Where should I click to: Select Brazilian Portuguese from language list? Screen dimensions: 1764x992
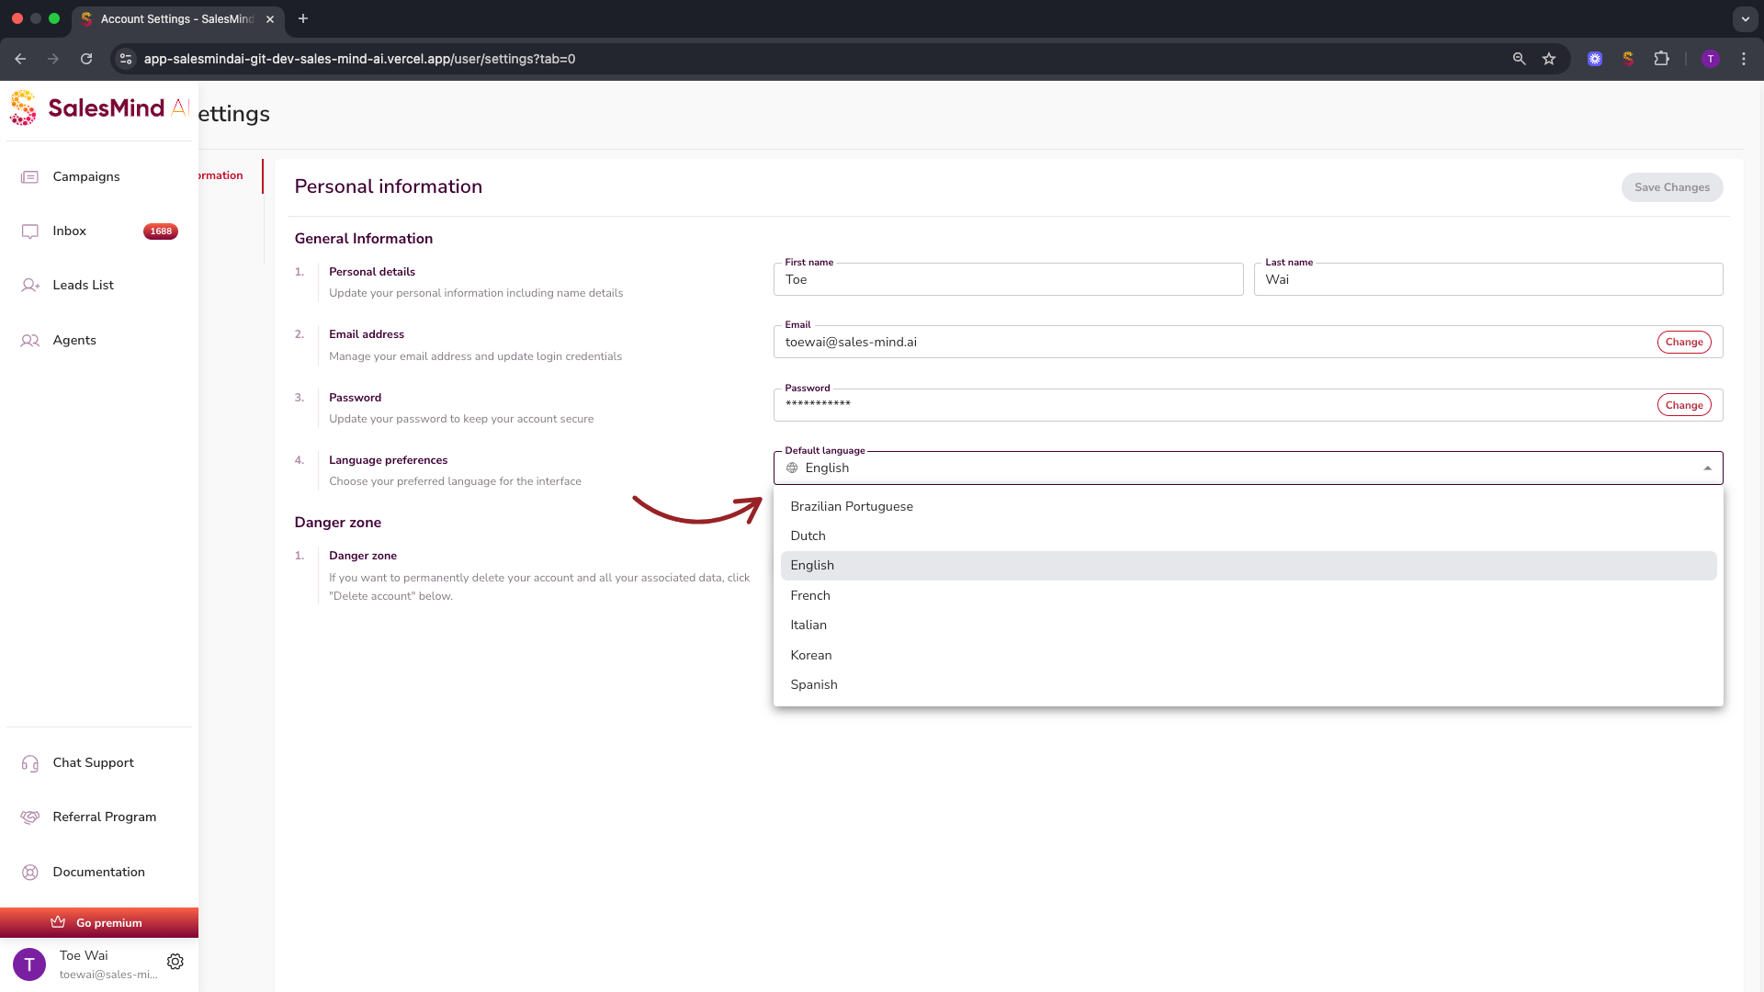click(851, 506)
